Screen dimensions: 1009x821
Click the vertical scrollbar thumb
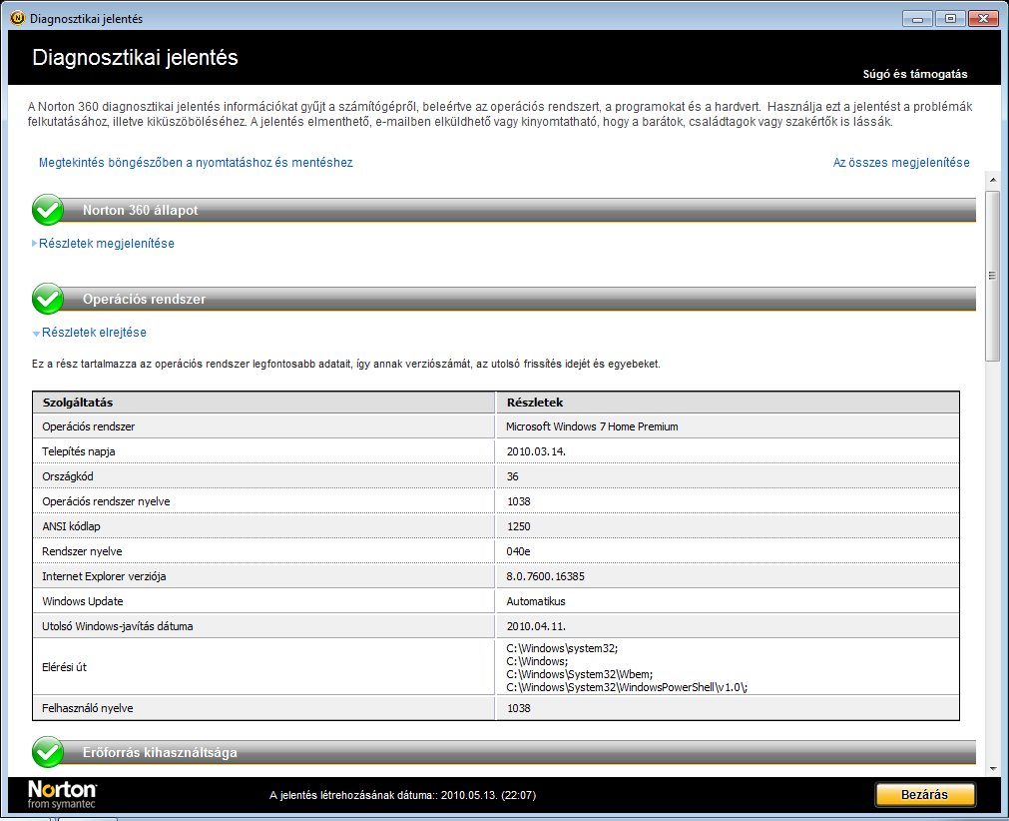pyautogui.click(x=992, y=275)
